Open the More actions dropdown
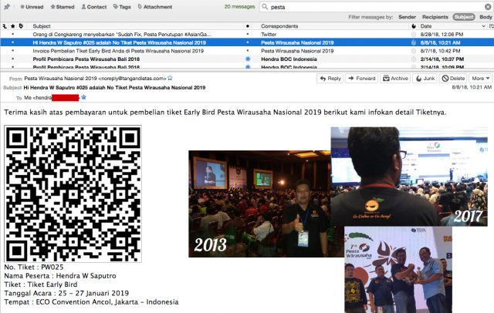This screenshot has width=494, height=313. pyautogui.click(x=479, y=79)
